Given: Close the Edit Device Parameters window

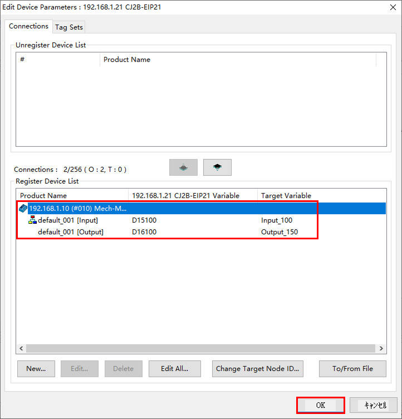Looking at the screenshot, I should point(393,7).
